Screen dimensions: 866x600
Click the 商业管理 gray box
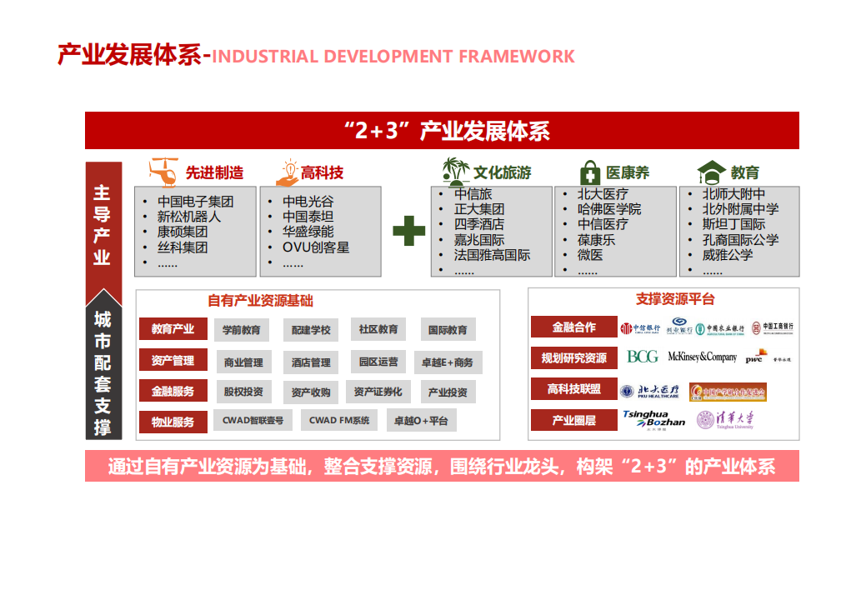(x=243, y=362)
